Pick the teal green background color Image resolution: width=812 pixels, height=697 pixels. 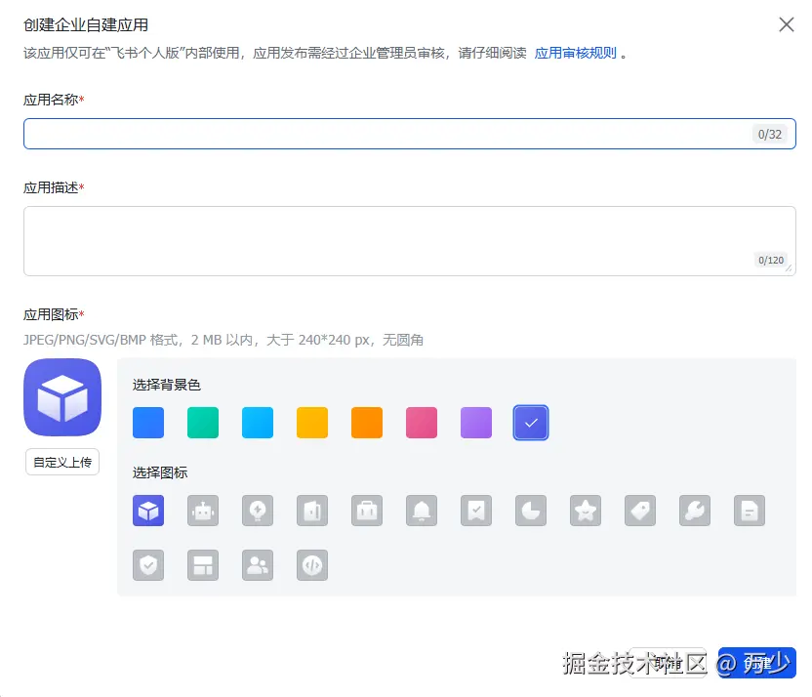tap(203, 423)
